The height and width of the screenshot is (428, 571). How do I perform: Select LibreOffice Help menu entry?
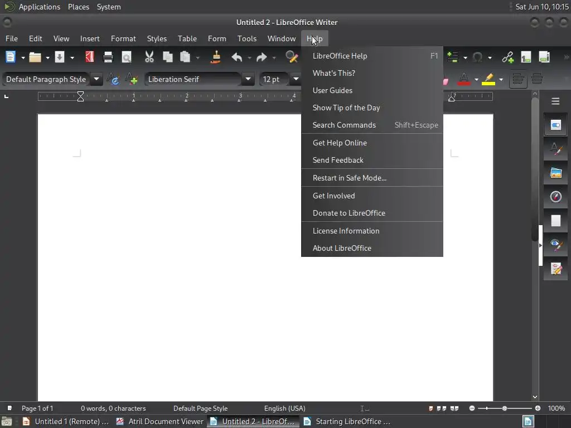tap(372, 56)
